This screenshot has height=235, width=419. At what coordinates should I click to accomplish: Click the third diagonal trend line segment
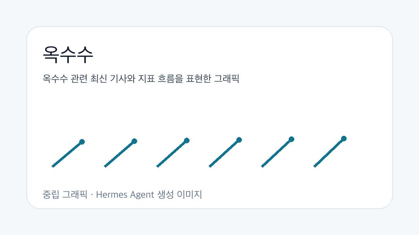[x=172, y=153]
